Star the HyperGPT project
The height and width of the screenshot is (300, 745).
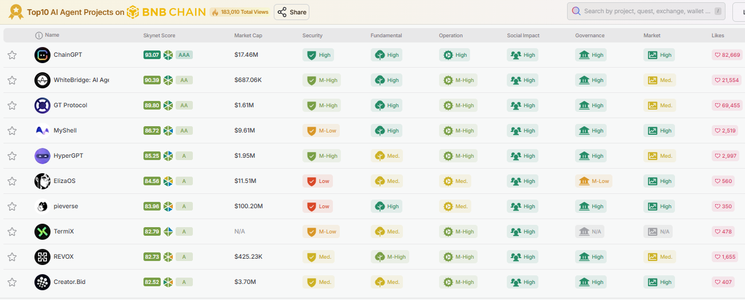11,156
